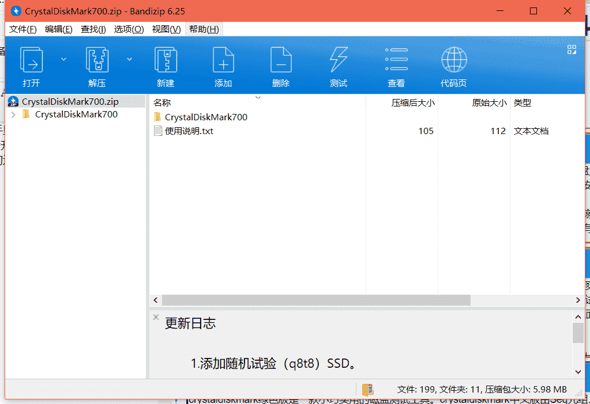590x404 pixels.
Task: Click the 105 compressed size cell
Action: click(x=426, y=131)
